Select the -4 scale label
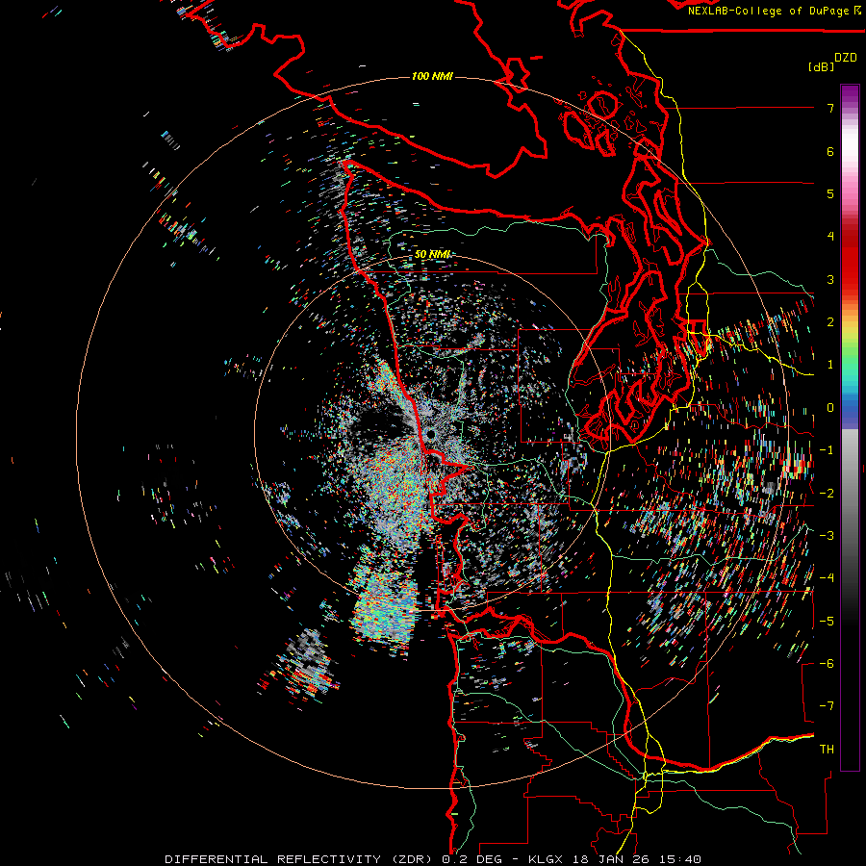866x866 pixels. pyautogui.click(x=827, y=578)
